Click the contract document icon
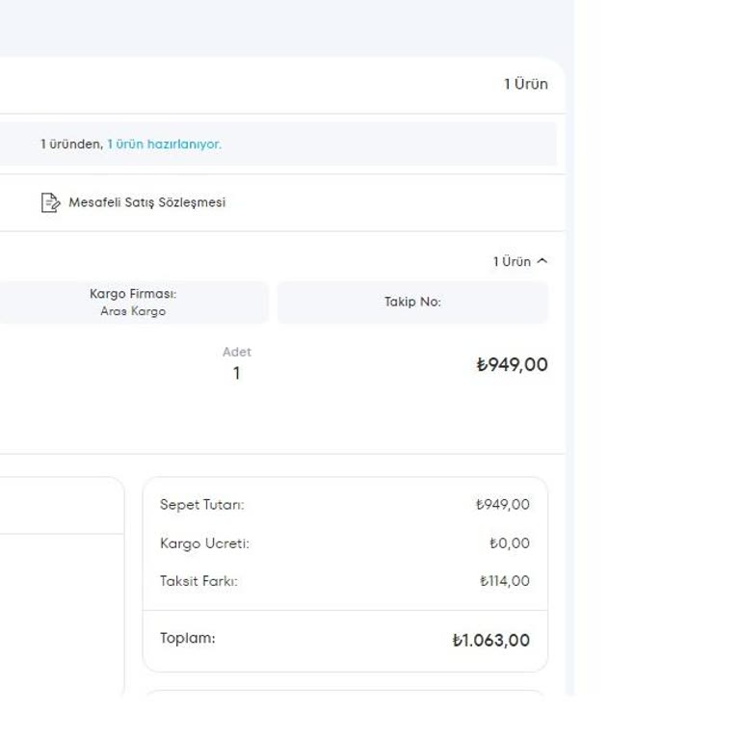 tap(50, 202)
